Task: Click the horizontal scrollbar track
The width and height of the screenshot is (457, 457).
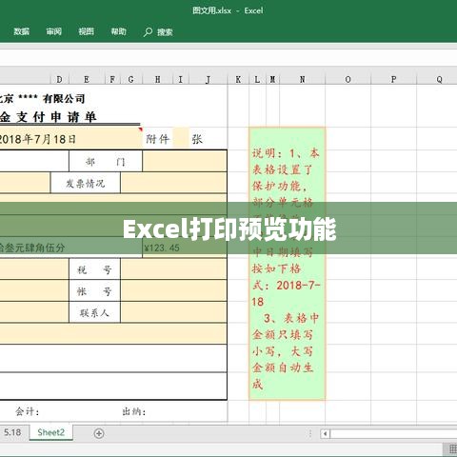Action: pos(393,433)
